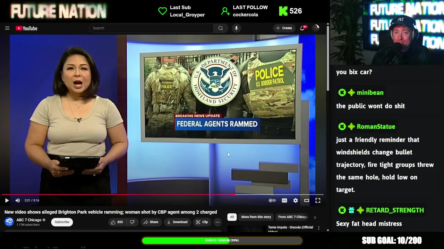
Task: Click cockercola last follow name
Action: coord(245,15)
